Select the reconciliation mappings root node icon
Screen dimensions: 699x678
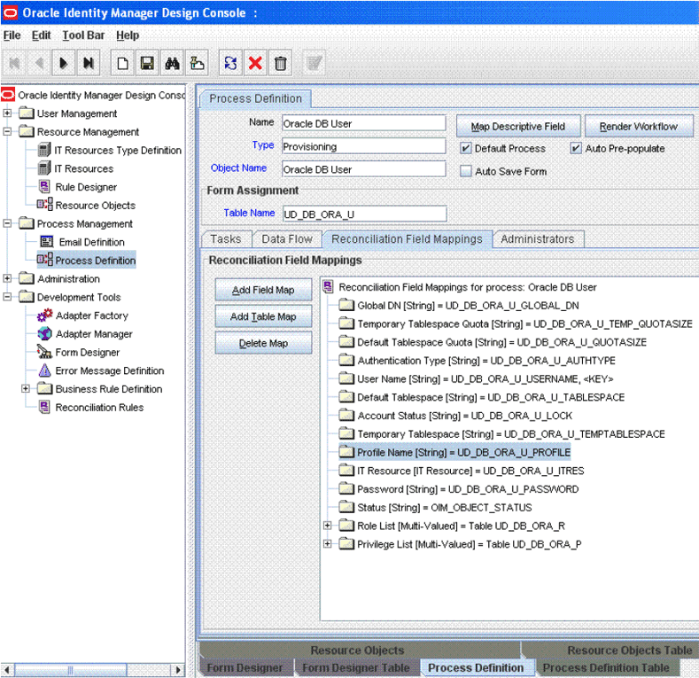click(x=328, y=287)
